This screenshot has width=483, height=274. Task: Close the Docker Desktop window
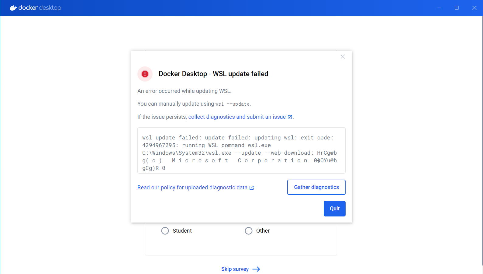474,8
